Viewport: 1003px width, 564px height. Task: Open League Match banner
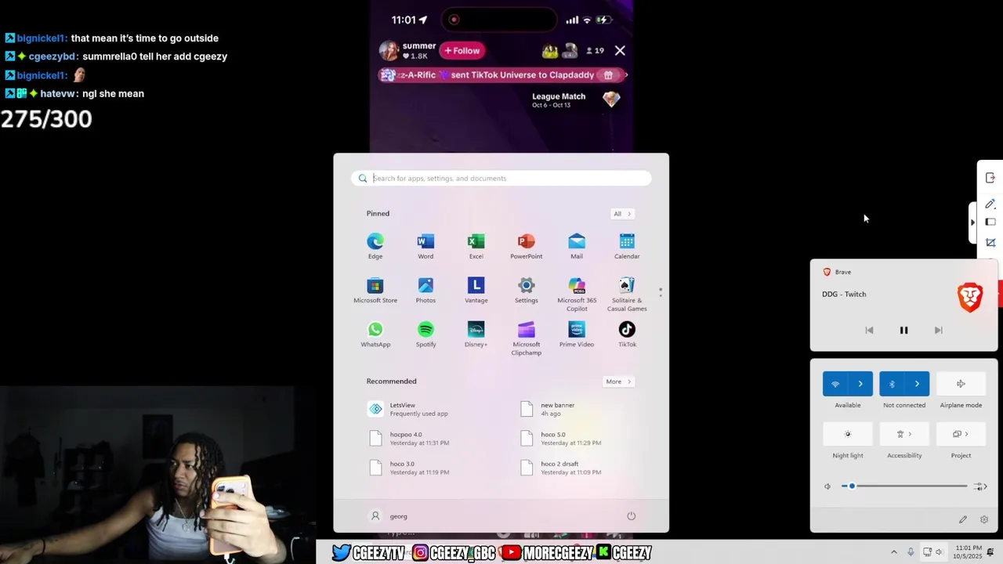[575, 99]
